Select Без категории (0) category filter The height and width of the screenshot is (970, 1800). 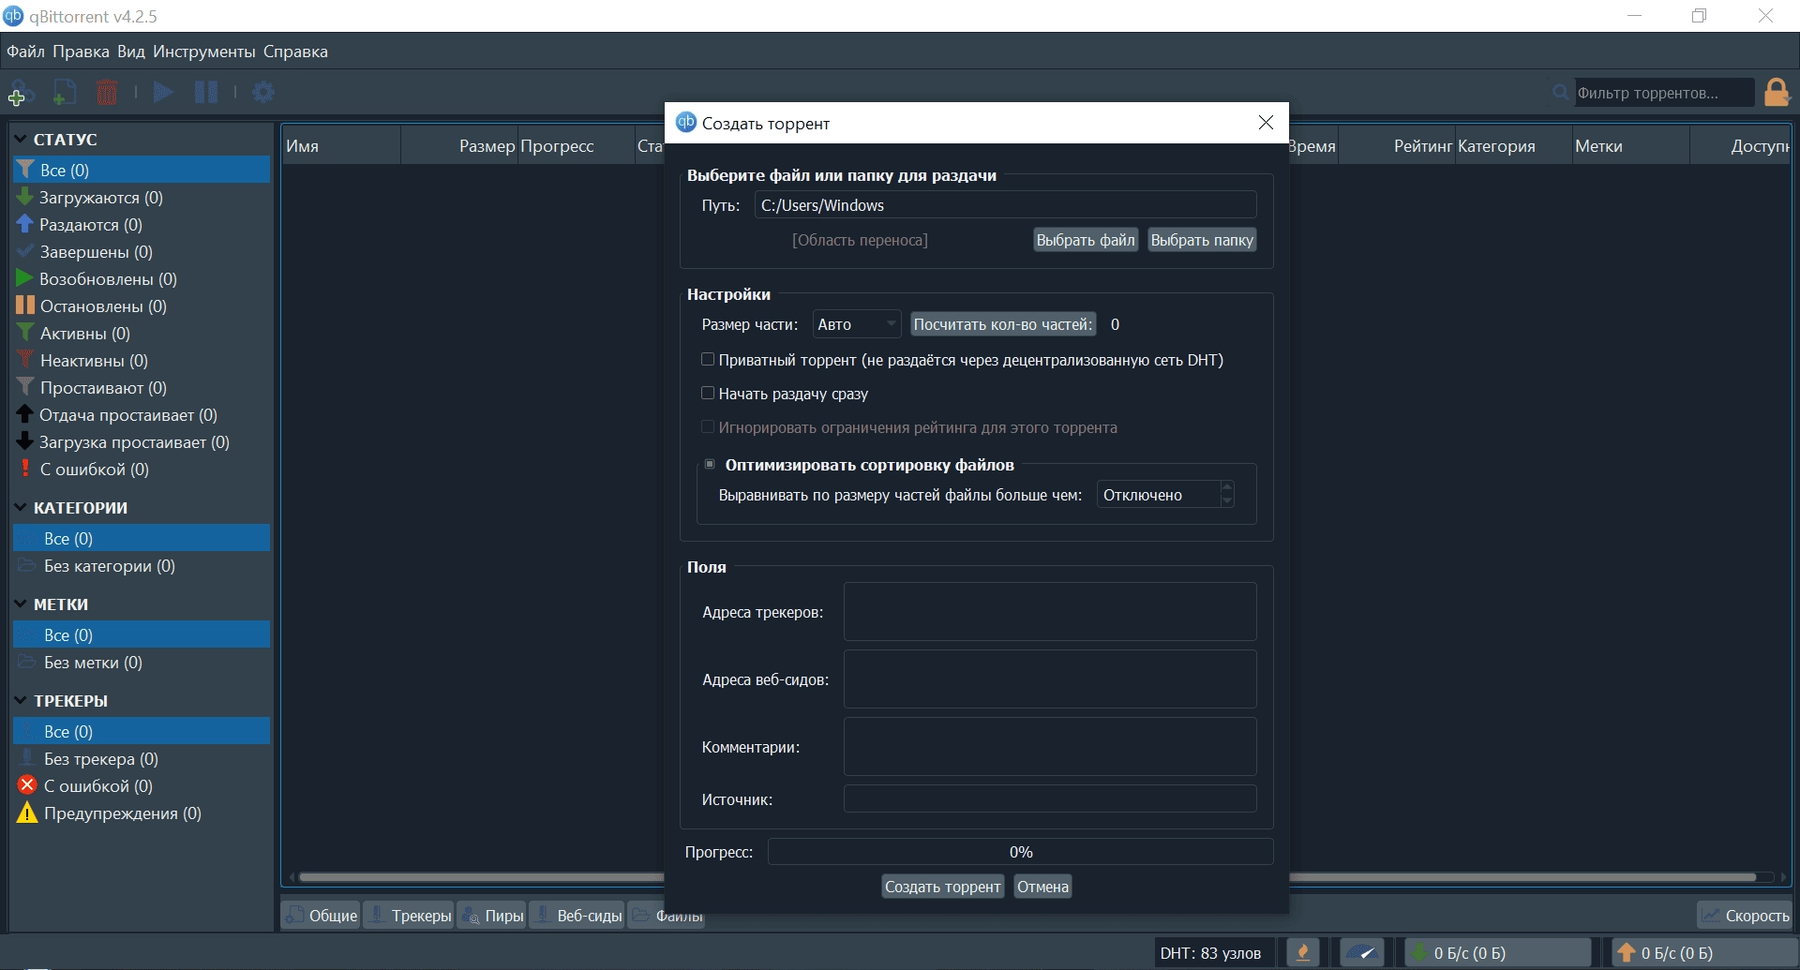pyautogui.click(x=142, y=566)
